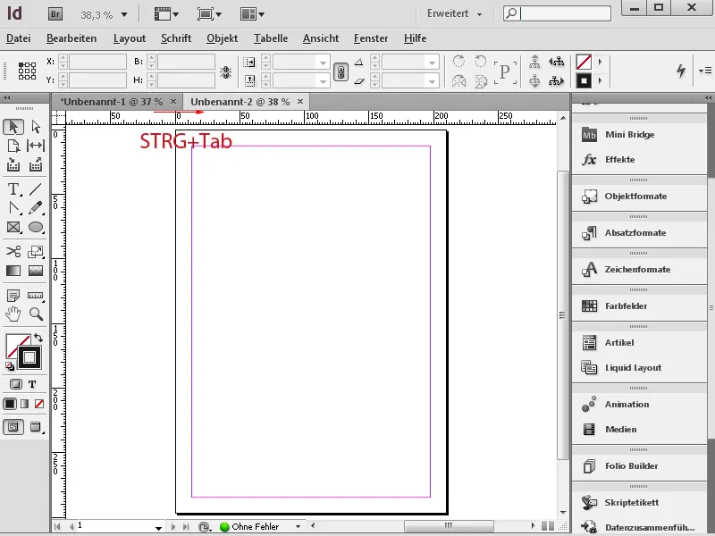The image size is (715, 536).
Task: Apply None to fill/stroke
Action: tap(39, 404)
